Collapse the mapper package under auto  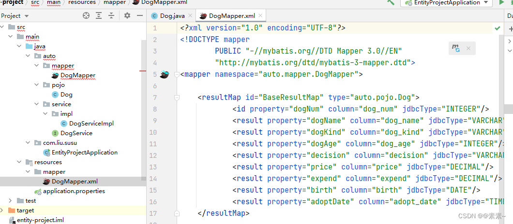(37, 66)
